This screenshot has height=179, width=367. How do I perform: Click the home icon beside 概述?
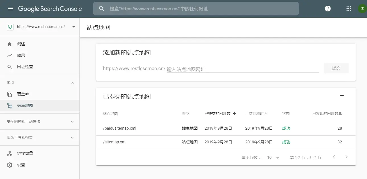(x=10, y=44)
